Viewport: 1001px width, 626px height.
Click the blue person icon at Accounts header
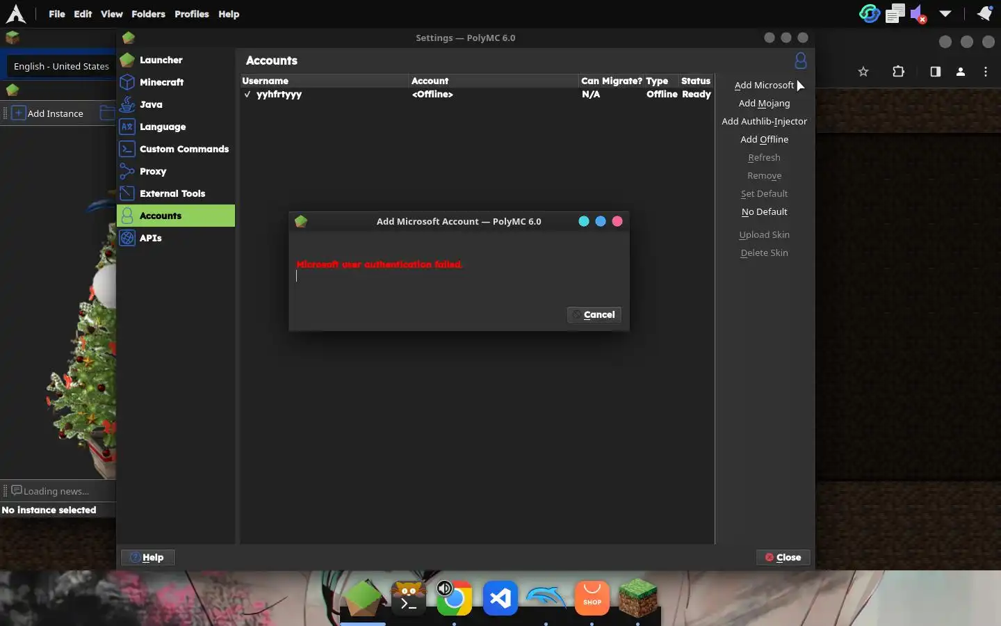click(x=801, y=61)
